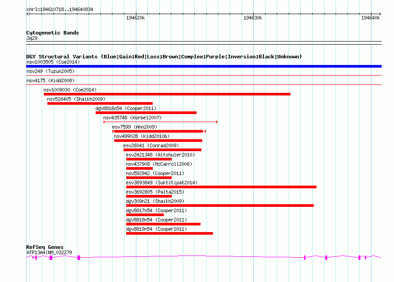The height and width of the screenshot is (282, 394).
Task: Open variant label dgv8819n54 (Cooper2011)
Action: click(156, 229)
